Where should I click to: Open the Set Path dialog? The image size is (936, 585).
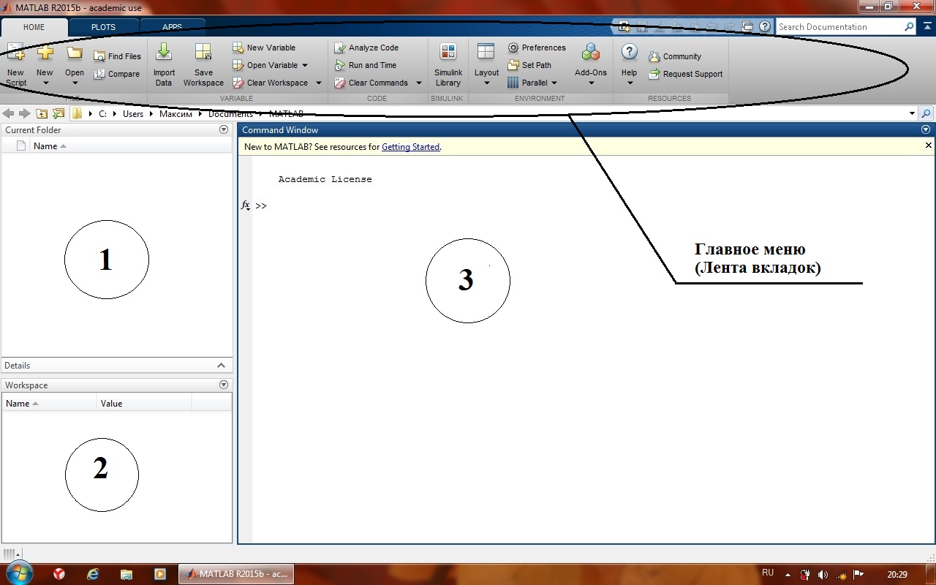tap(529, 65)
